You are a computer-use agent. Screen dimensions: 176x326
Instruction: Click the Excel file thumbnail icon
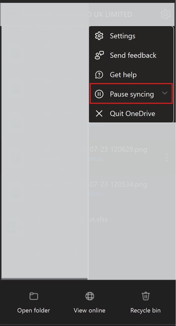coord(14,227)
